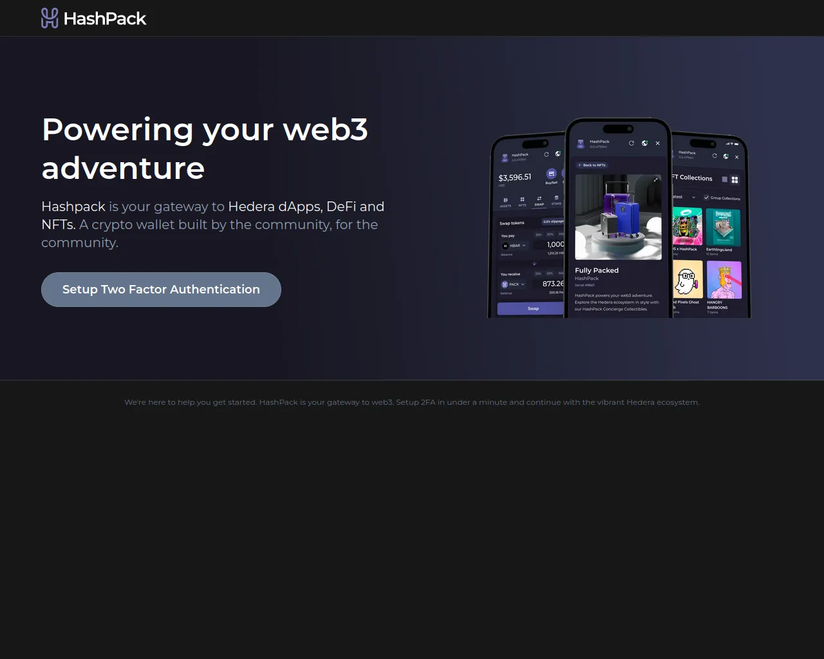Screen dimensions: 824x659
Task: Click the "We're here to help you" footer text
Action: point(412,402)
